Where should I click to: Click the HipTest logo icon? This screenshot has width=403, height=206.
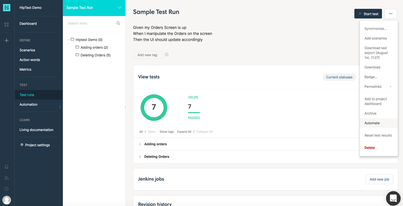(7, 8)
